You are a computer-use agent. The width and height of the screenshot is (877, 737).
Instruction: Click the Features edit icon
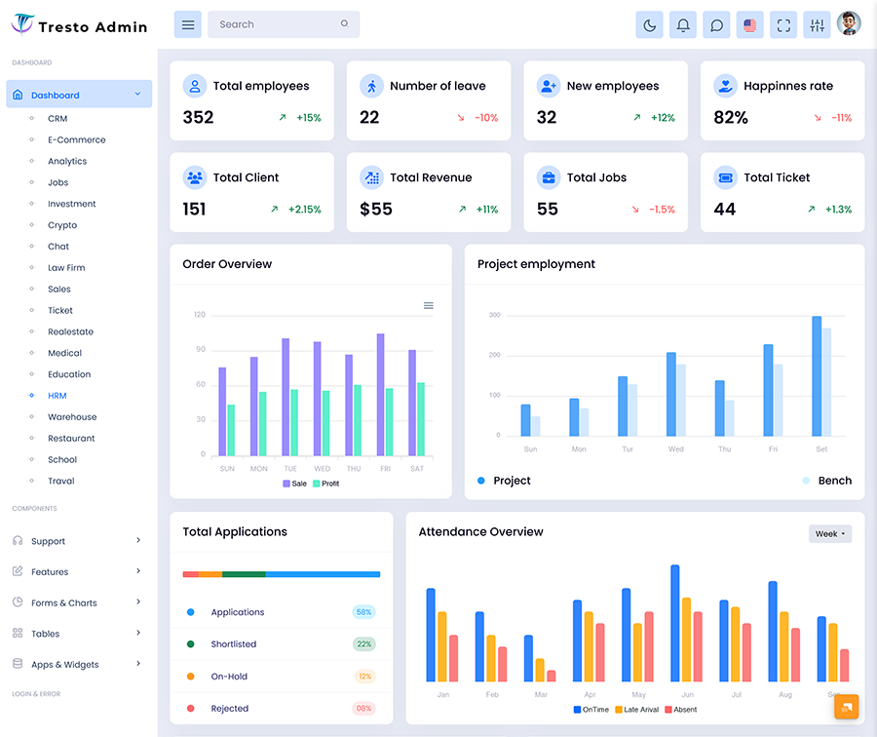(18, 571)
